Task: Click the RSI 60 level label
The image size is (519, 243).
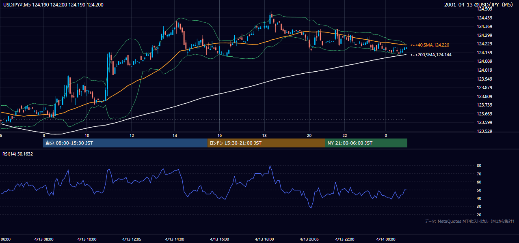Action: 479,182
